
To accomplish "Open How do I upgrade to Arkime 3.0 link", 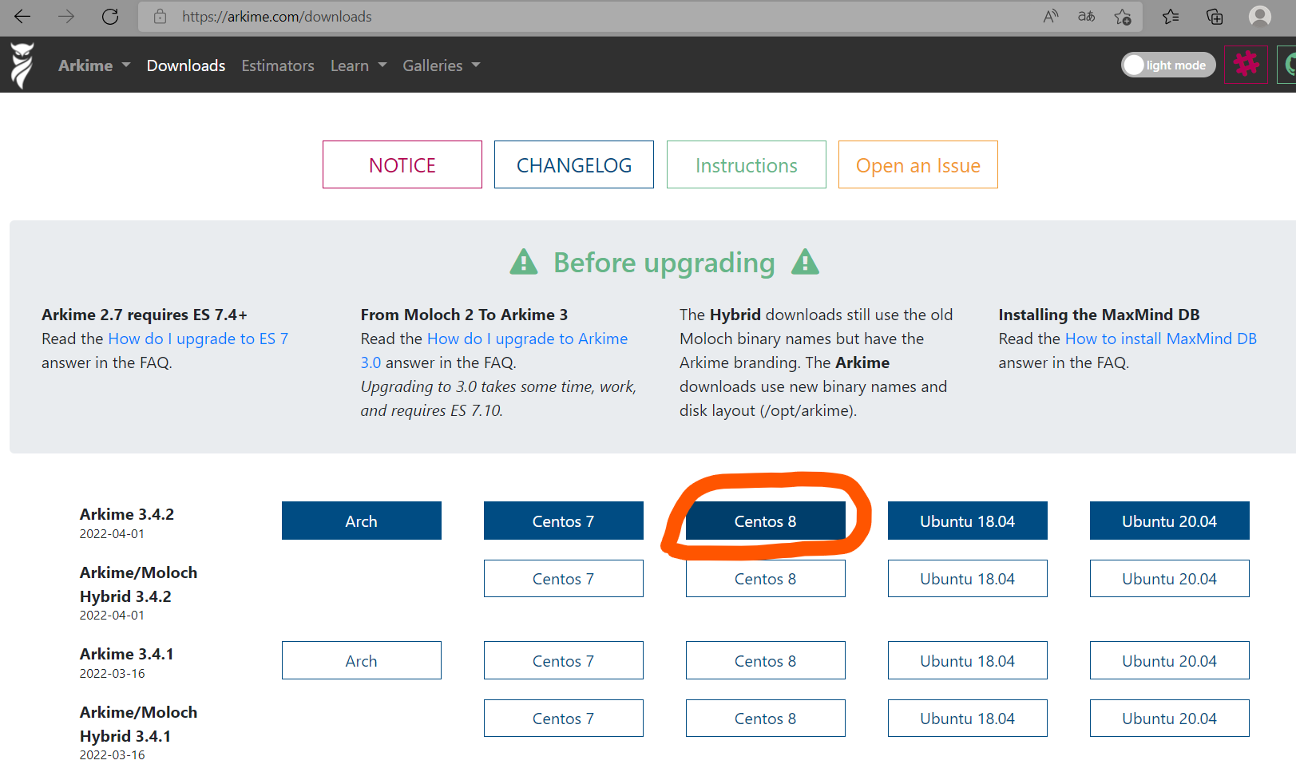I will 528,339.
